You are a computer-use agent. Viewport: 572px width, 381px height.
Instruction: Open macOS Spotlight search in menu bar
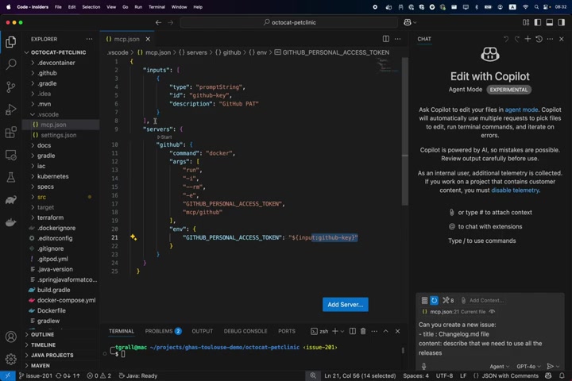(536, 7)
